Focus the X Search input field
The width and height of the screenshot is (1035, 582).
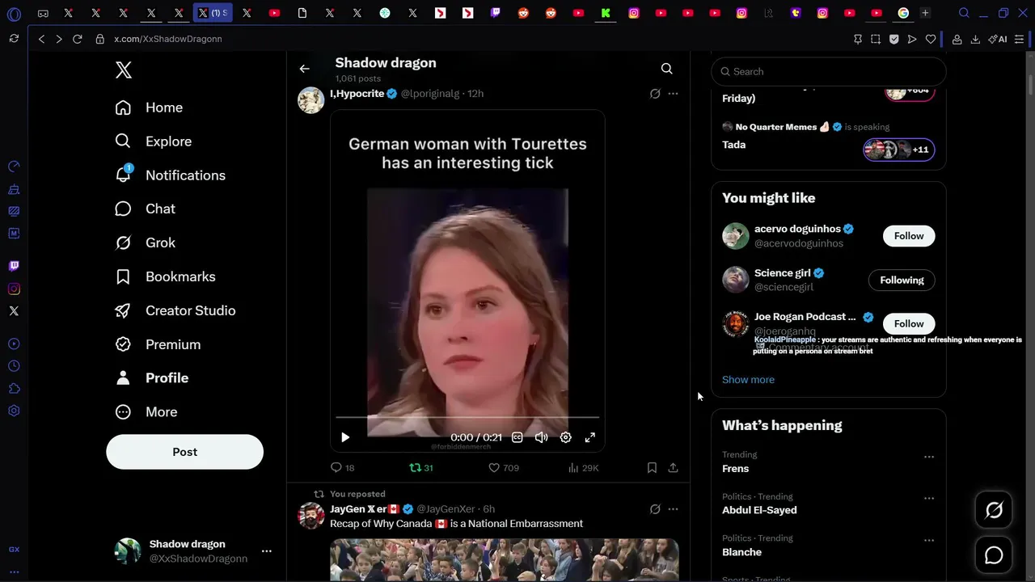pos(829,72)
